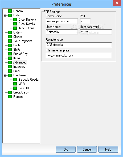Select the Advanced tree entry
This screenshot has height=157, width=123.
[x=20, y=62]
